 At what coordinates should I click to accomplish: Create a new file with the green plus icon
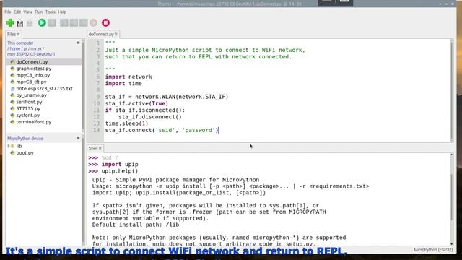click(x=10, y=22)
